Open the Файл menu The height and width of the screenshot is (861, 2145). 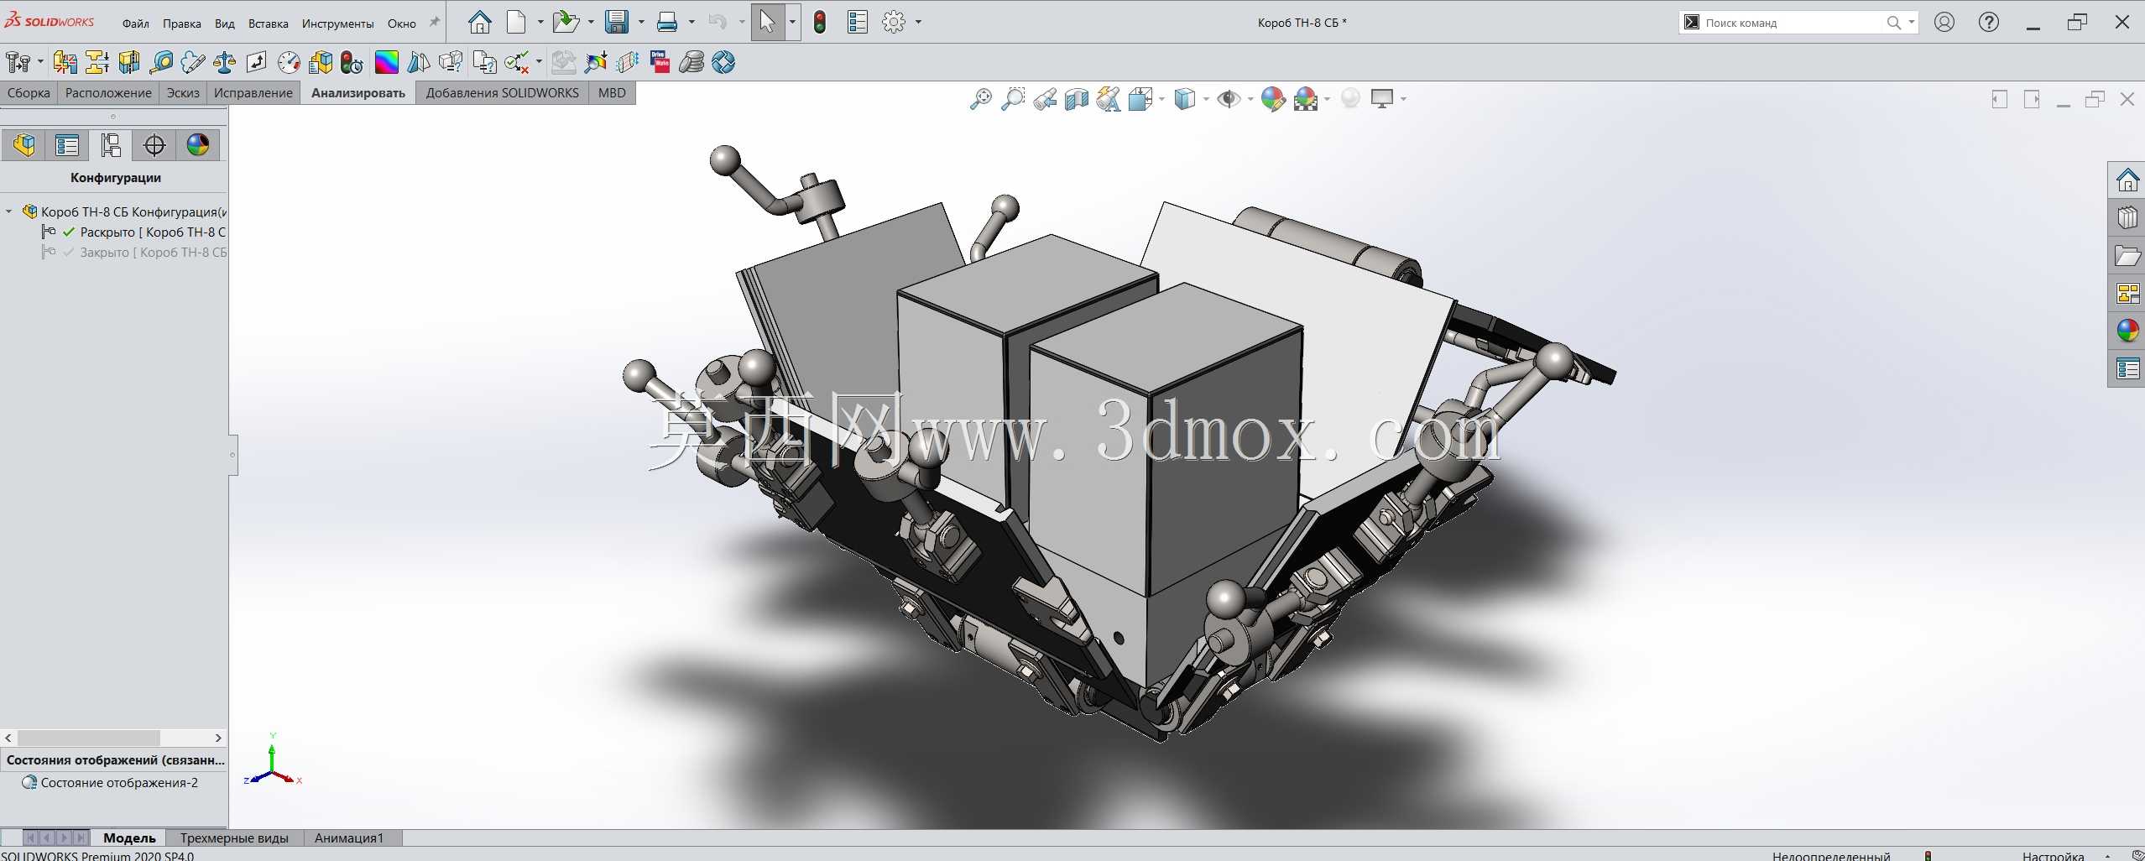(135, 23)
